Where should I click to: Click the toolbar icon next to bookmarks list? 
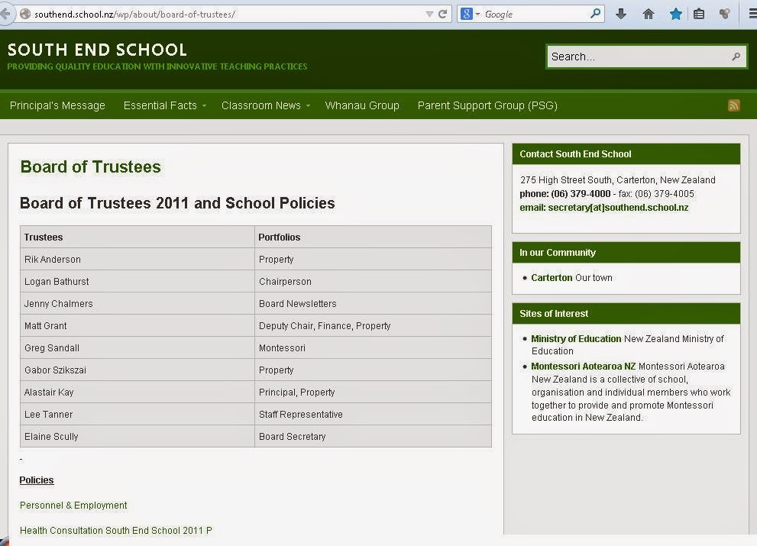pyautogui.click(x=724, y=14)
